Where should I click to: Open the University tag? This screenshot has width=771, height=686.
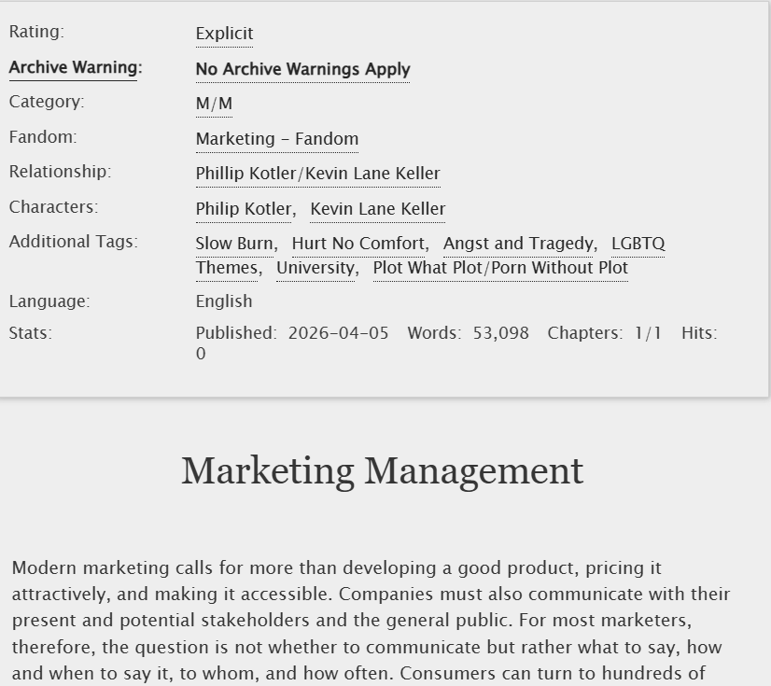315,268
